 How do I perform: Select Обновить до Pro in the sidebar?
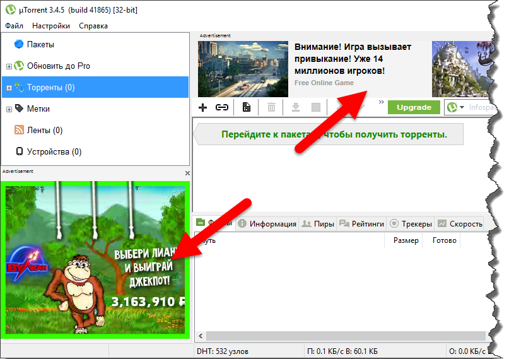pyautogui.click(x=95, y=66)
